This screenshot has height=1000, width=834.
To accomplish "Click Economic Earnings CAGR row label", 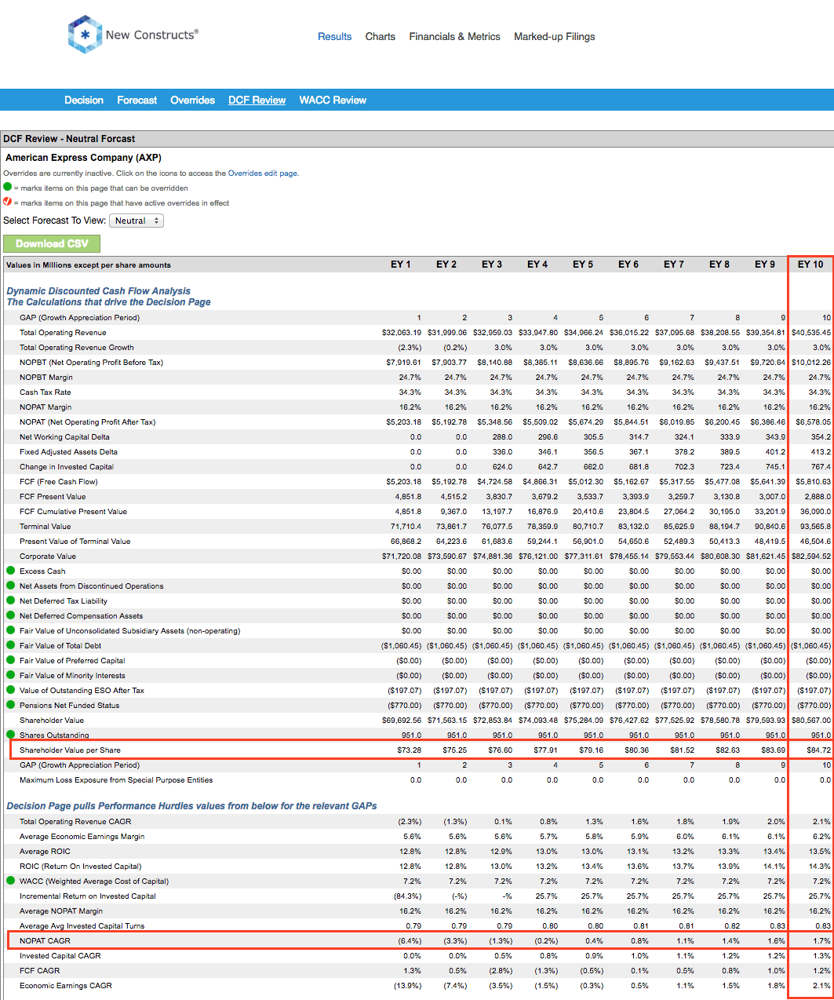I will tap(66, 985).
